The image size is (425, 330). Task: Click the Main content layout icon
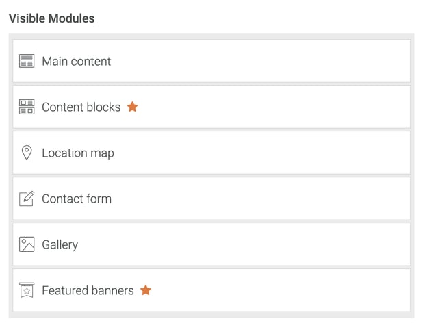tap(27, 62)
